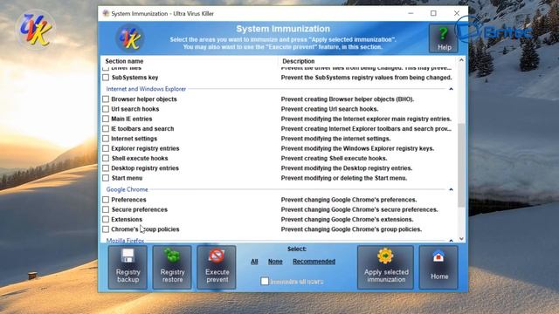Collapse the Google Chrome group
This screenshot has width=559, height=314.
(451, 189)
